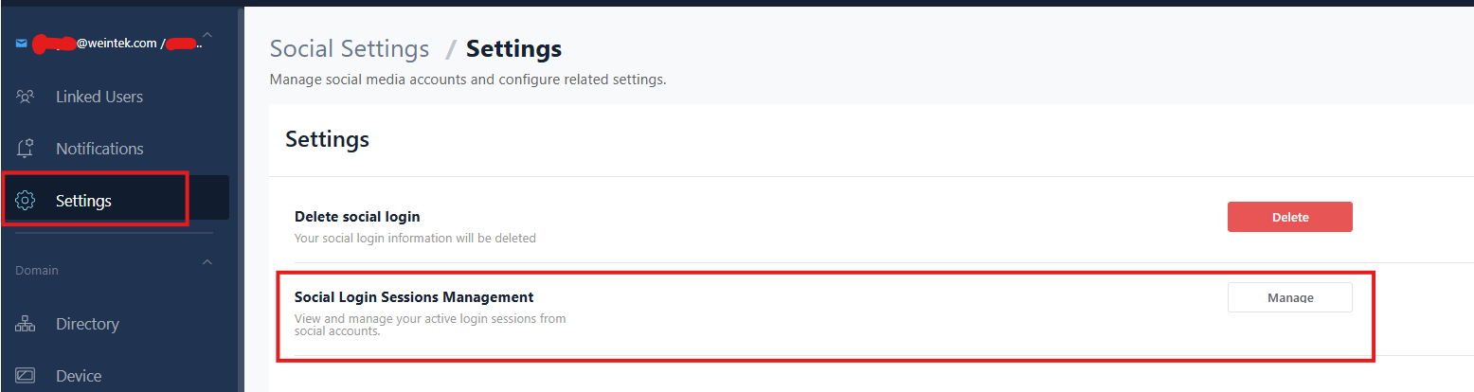This screenshot has height=392, width=1474.
Task: Collapse the account section chevron
Action: 207,37
